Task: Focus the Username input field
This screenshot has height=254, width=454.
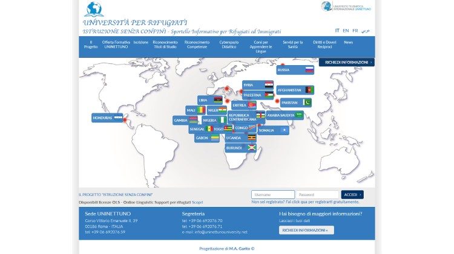Action: click(272, 194)
